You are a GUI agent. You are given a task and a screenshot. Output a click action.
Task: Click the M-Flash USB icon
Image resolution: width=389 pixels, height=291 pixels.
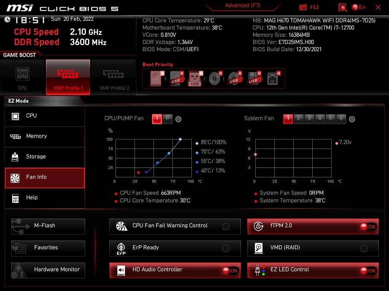tap(21, 227)
